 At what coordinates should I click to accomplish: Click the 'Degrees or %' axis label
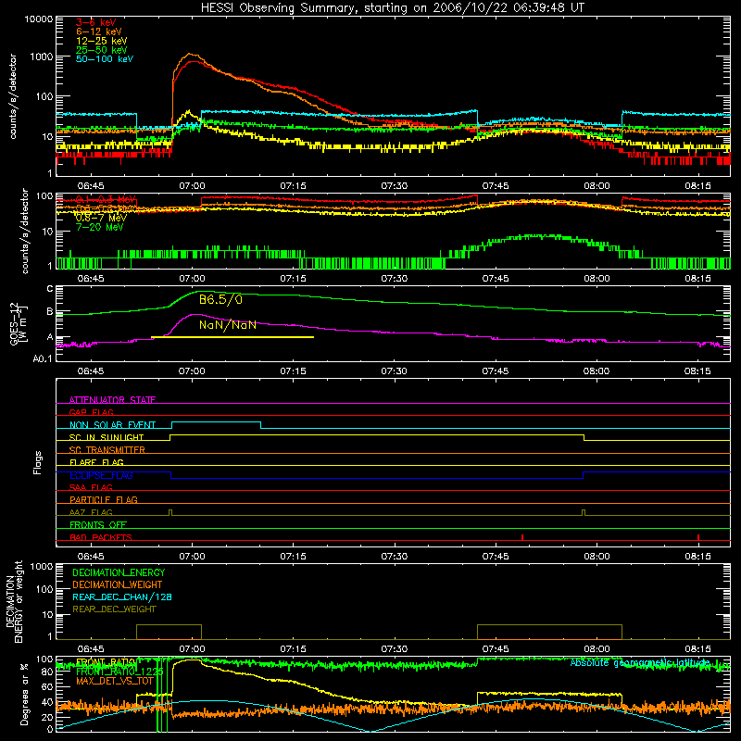point(24,694)
